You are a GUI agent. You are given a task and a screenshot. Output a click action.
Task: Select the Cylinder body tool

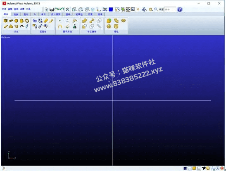point(11,21)
